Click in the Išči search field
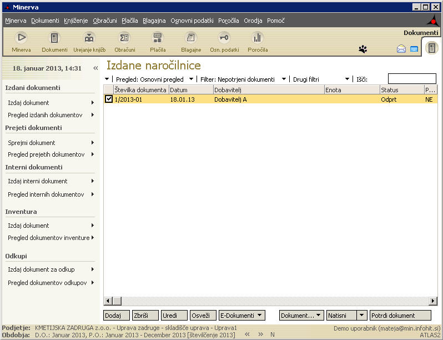 (x=412, y=78)
